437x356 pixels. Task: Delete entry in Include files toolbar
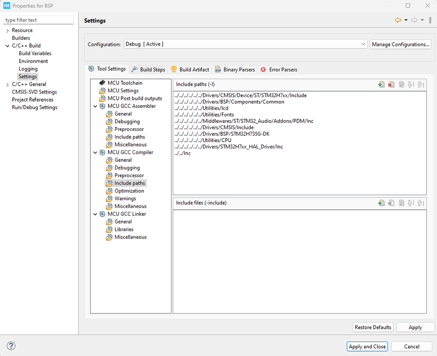[x=392, y=203]
